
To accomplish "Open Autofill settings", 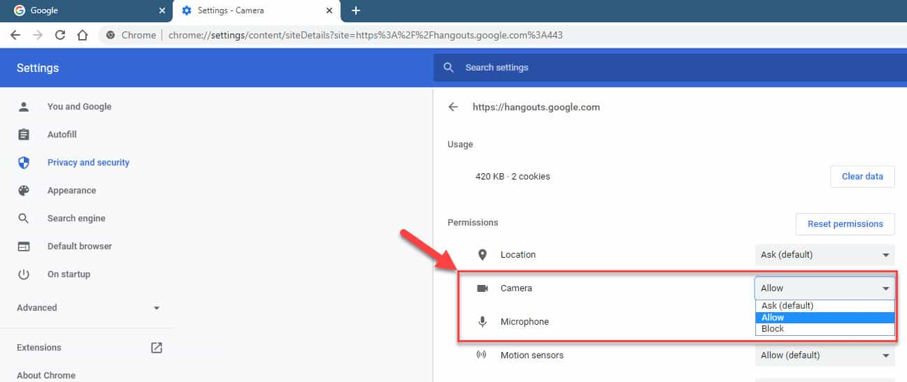I will (62, 135).
